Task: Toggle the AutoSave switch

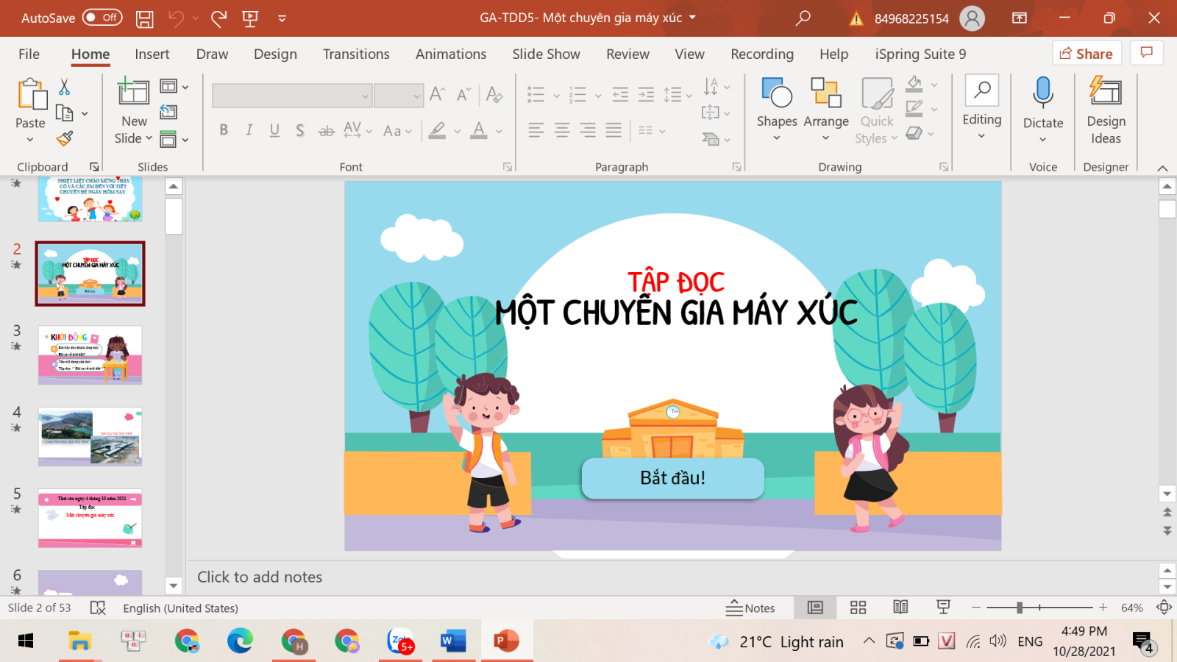Action: pyautogui.click(x=102, y=18)
